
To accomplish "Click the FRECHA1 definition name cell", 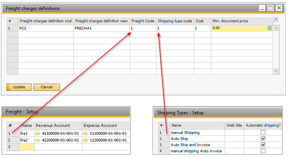I will pyautogui.click(x=101, y=28).
